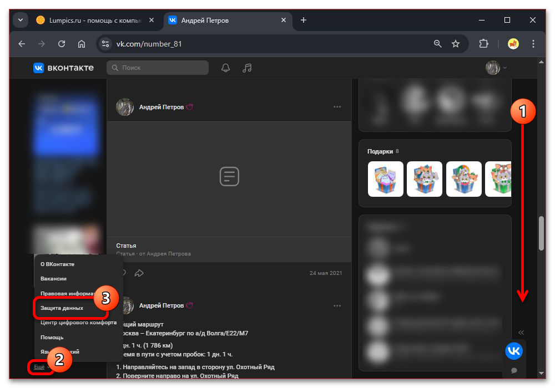The height and width of the screenshot is (388, 555).
Task: Open the Подарки gifts section title
Action: click(x=380, y=151)
